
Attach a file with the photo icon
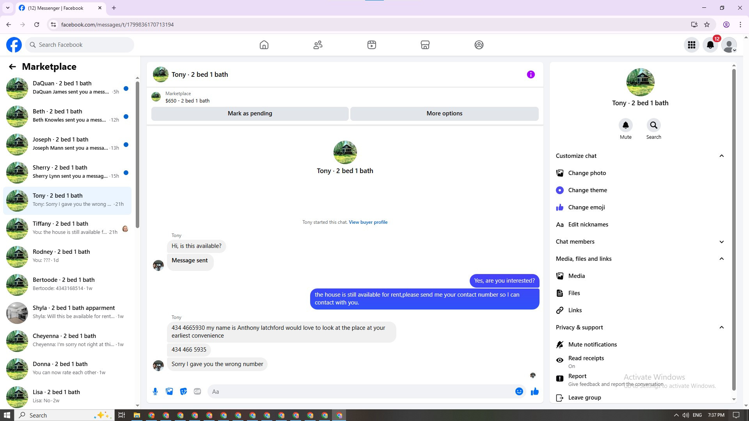169,391
